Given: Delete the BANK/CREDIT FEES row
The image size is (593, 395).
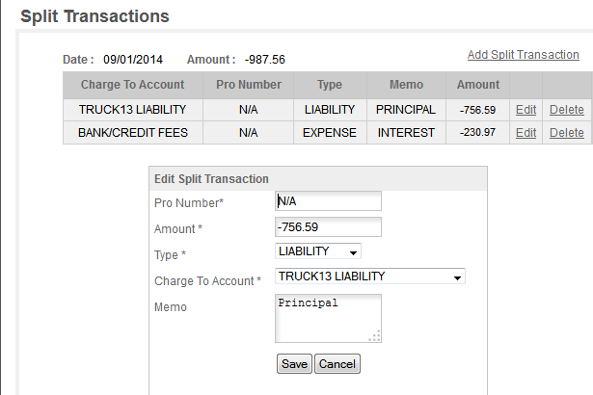Looking at the screenshot, I should tap(567, 133).
